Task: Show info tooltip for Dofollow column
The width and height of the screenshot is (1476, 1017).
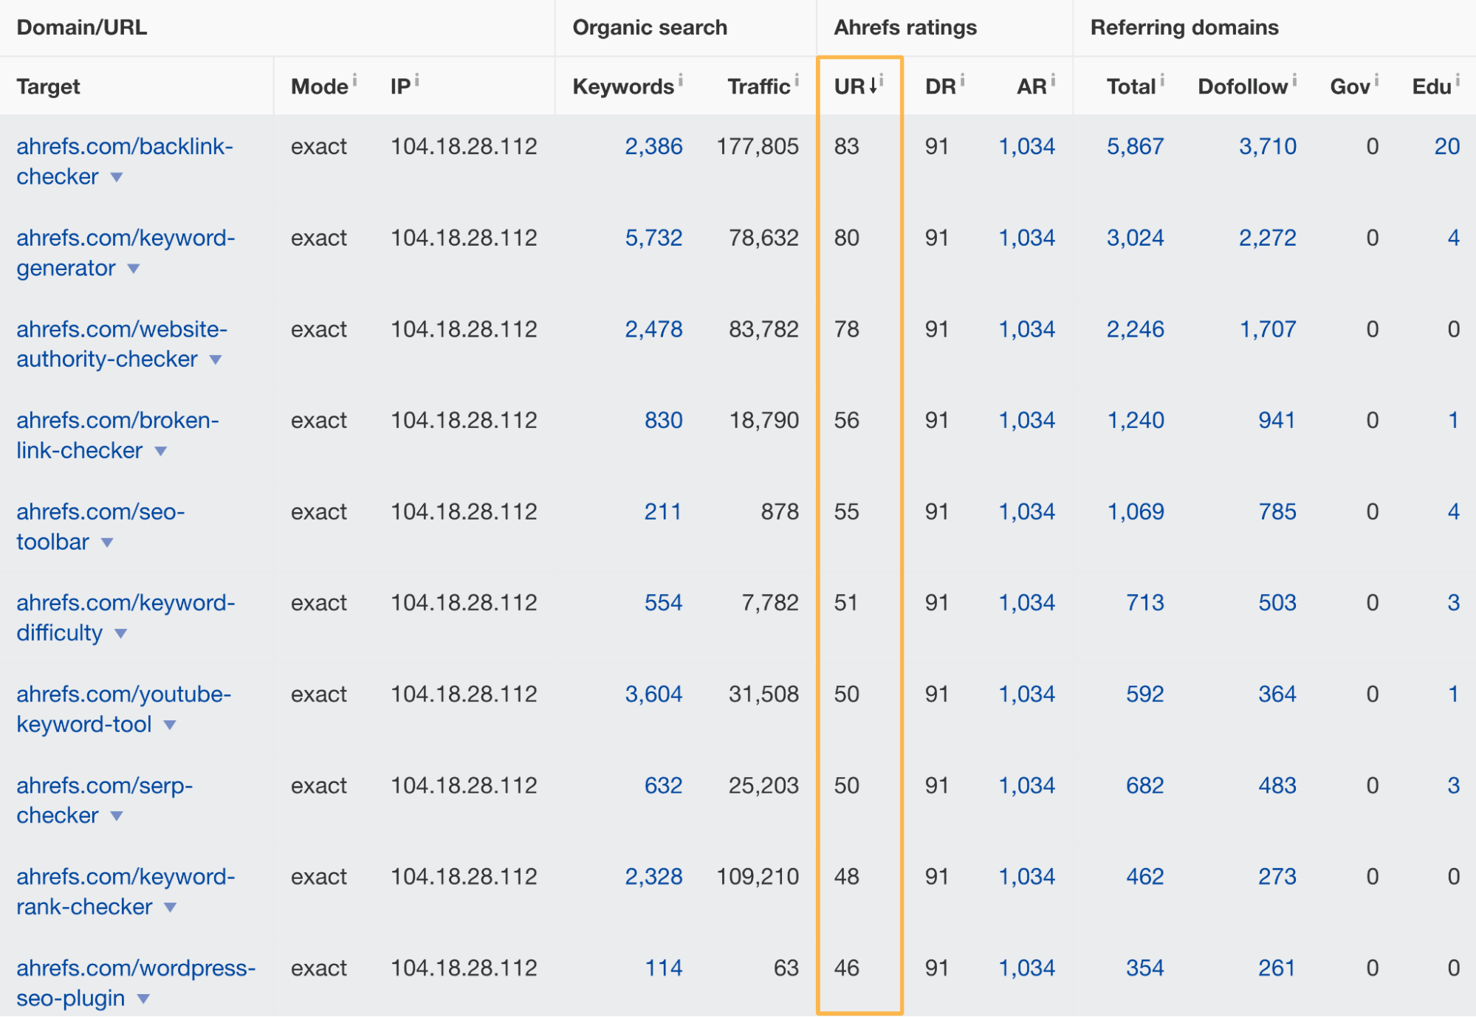Action: coord(1294,79)
